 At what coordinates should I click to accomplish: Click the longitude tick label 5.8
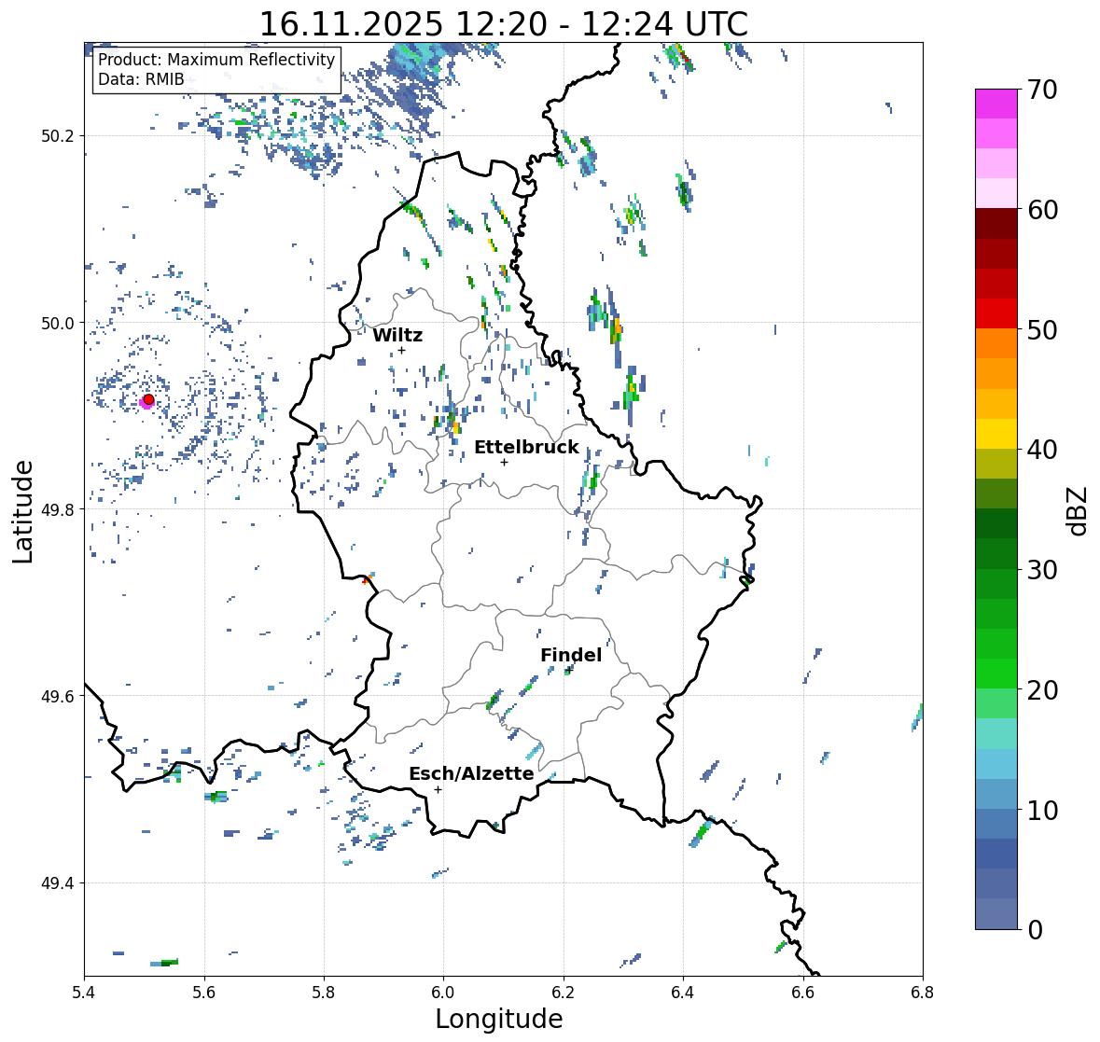(x=324, y=993)
